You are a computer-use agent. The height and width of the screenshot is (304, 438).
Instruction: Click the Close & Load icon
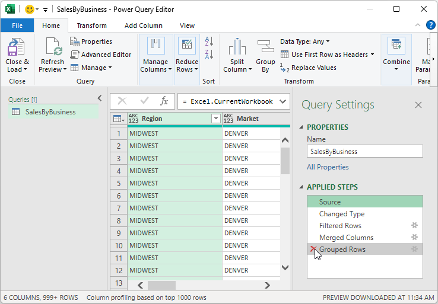click(x=16, y=47)
